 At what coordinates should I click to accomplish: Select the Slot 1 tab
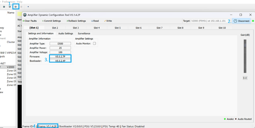(x=34, y=28)
